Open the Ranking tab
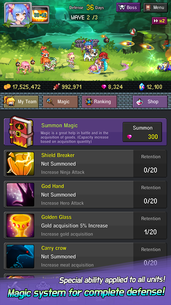The height and width of the screenshot is (305, 171). tap(100, 101)
